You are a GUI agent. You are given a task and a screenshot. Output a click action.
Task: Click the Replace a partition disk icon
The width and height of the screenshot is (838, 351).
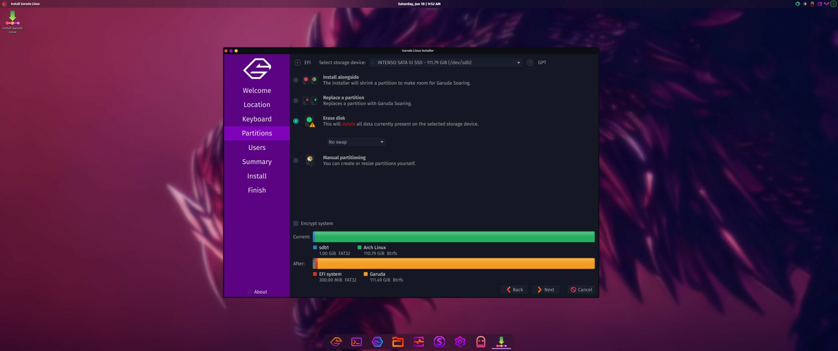click(310, 100)
